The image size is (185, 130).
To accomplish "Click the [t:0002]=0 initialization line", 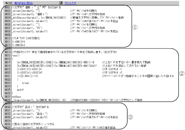I will 18,45.
